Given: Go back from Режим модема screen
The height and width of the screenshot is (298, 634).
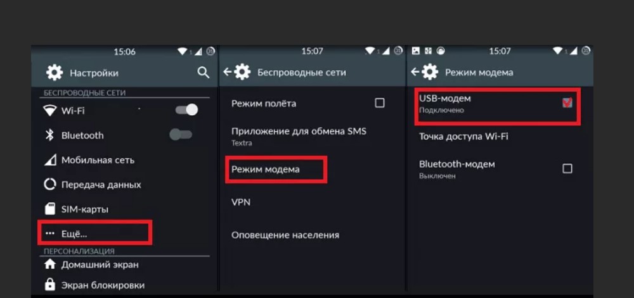Looking at the screenshot, I should click(415, 72).
